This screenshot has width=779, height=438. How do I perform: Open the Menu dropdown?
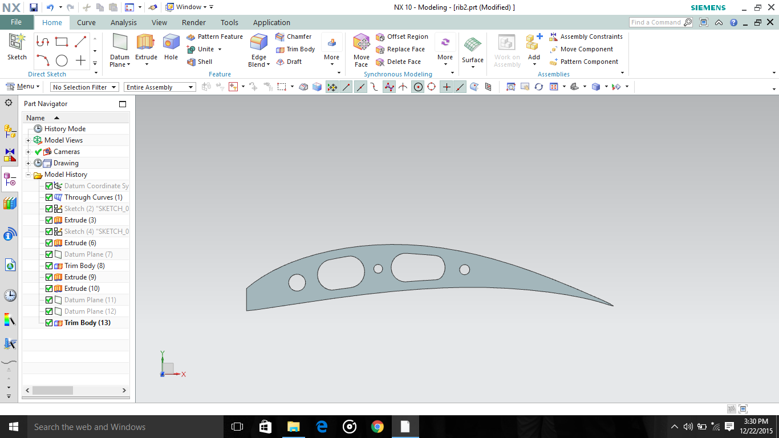pyautogui.click(x=23, y=87)
